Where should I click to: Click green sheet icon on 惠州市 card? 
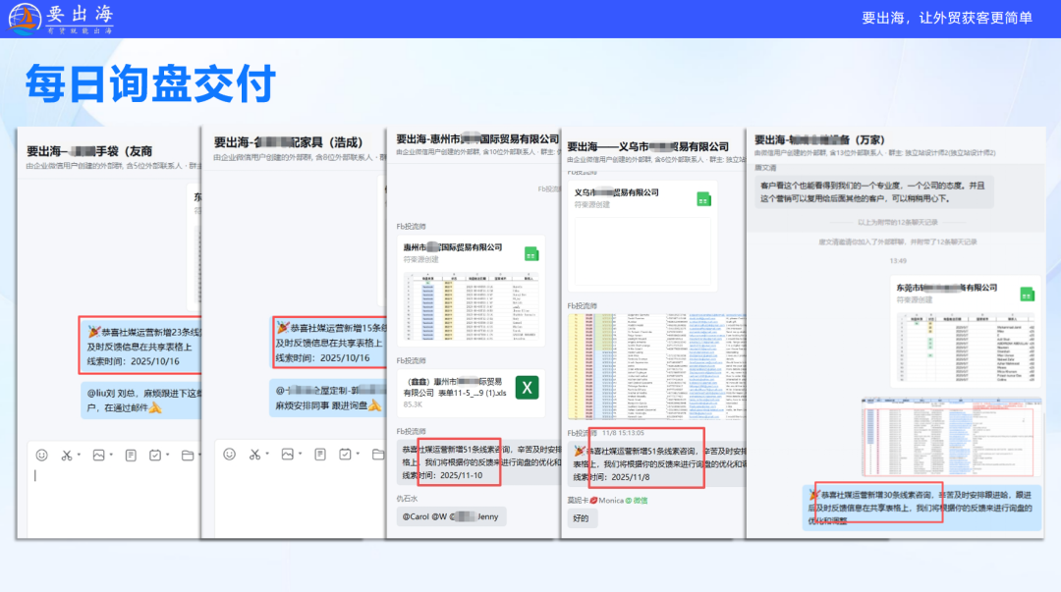(531, 254)
